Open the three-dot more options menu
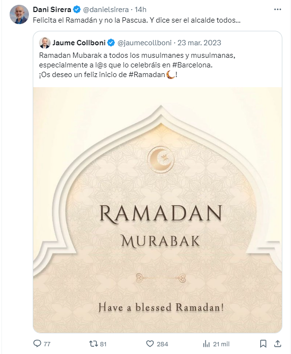 [278, 9]
